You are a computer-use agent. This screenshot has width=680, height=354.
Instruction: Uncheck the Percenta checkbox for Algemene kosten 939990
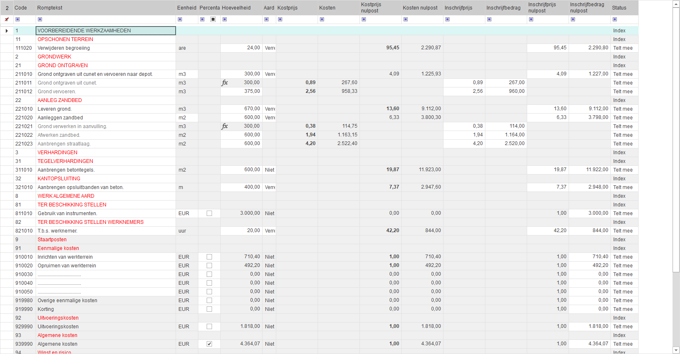point(209,344)
